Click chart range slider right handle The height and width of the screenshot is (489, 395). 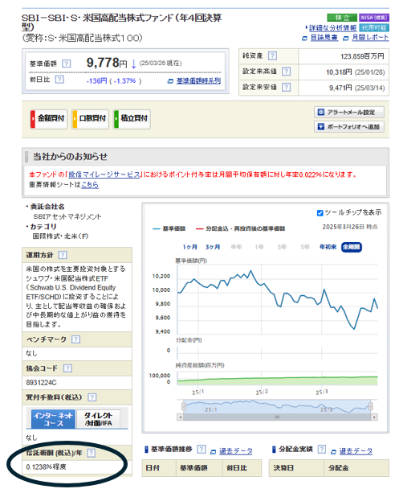371,406
